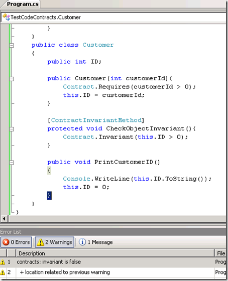Collapse the public class Customer region
Image resolution: width=228 pixels, height=281 pixels.
(12, 45)
